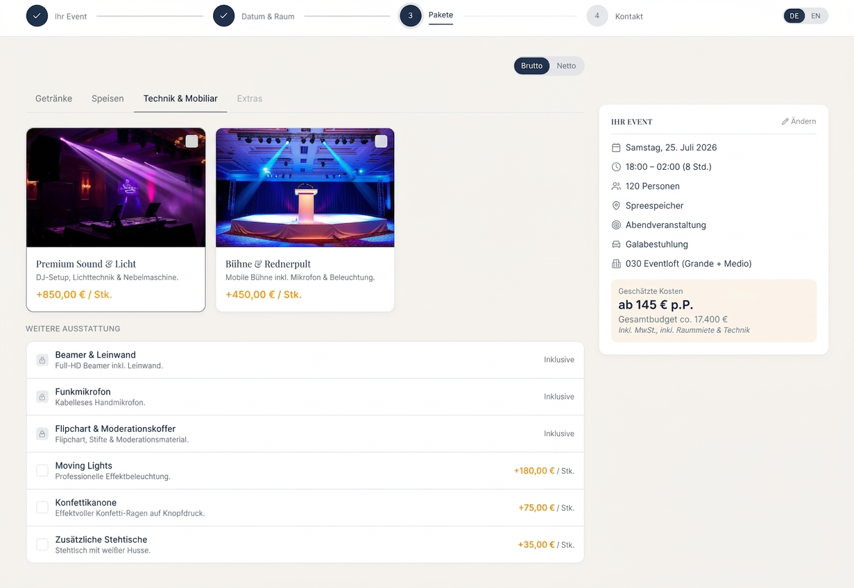Click the clock icon beside the event time

coord(616,166)
